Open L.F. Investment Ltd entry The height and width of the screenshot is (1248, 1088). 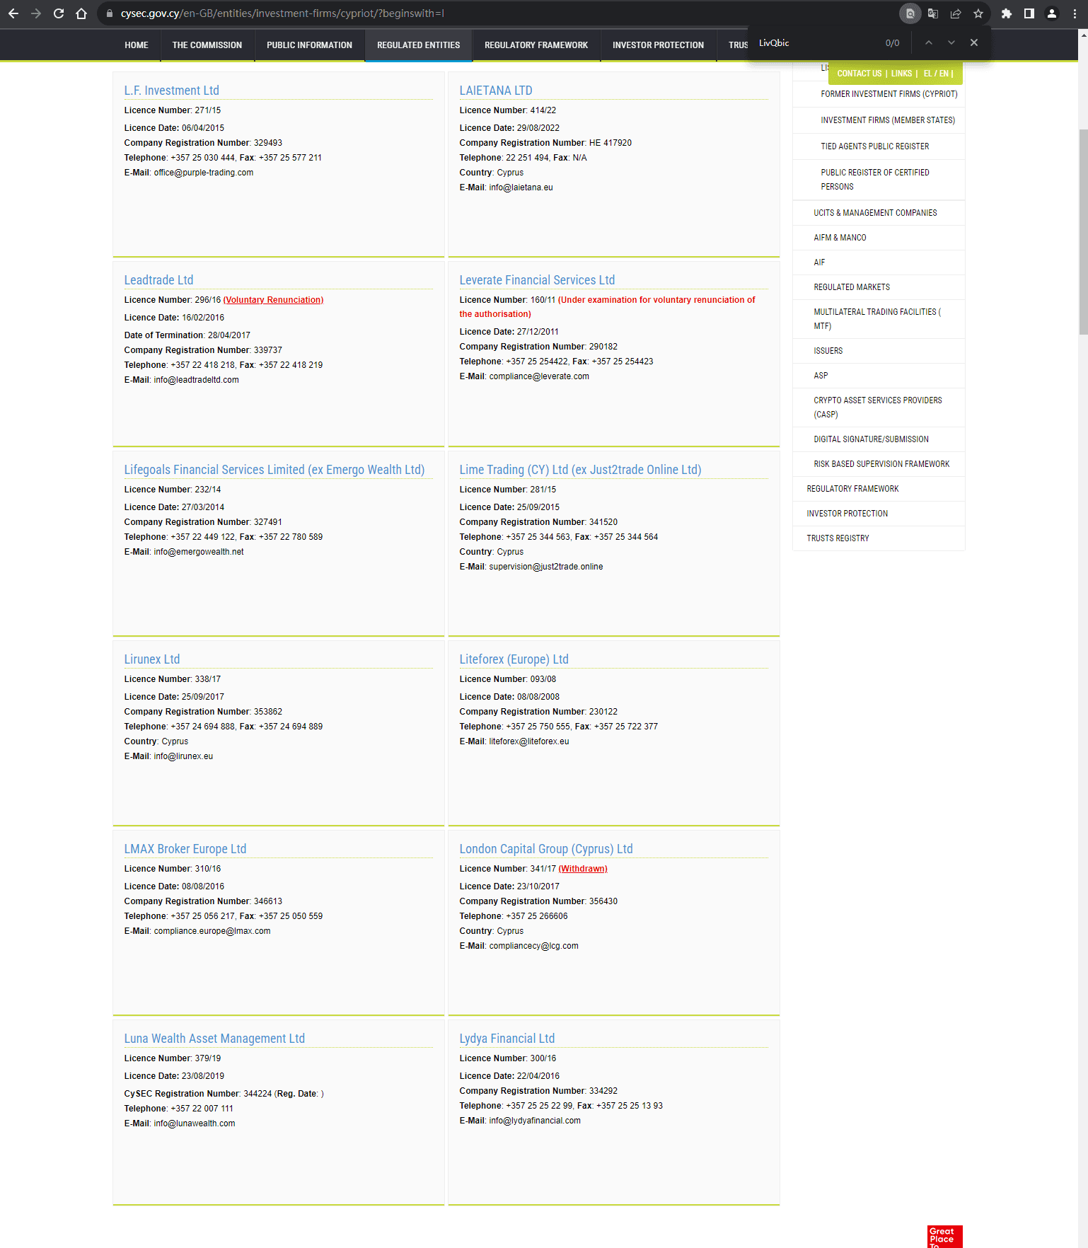tap(172, 91)
